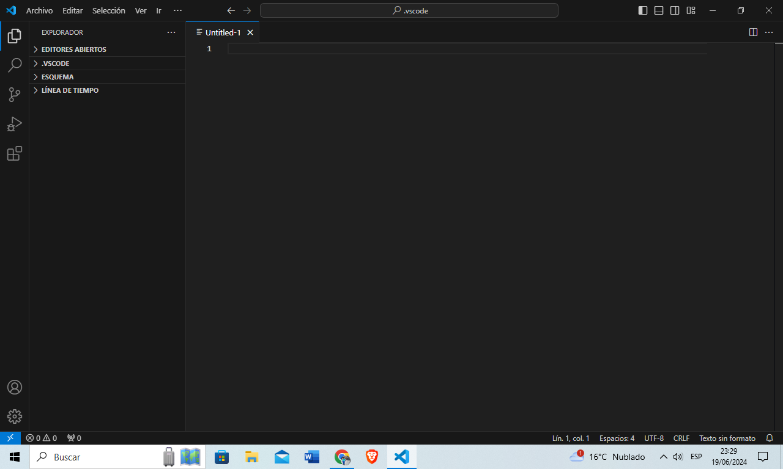Screen dimensions: 783x469
Task: Open clock showing 23:29 19/06/2024
Action: coord(729,457)
